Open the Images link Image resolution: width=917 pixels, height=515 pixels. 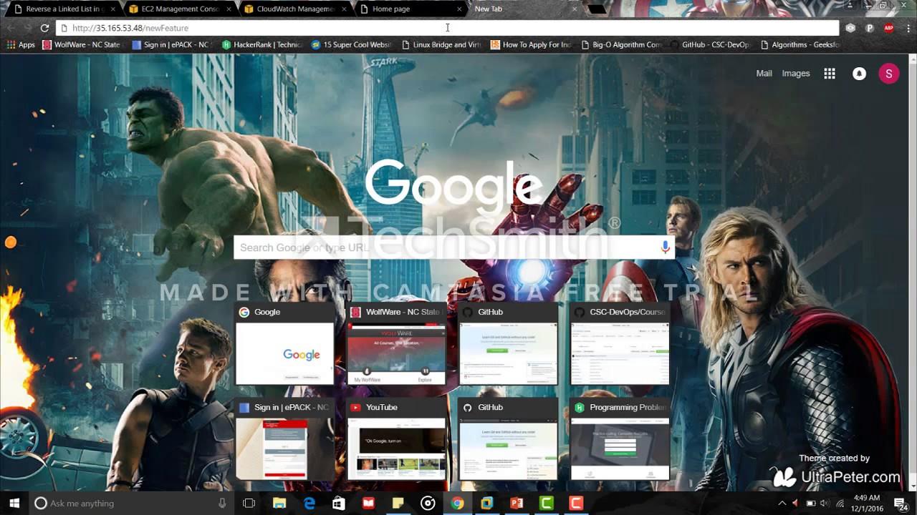coord(795,74)
